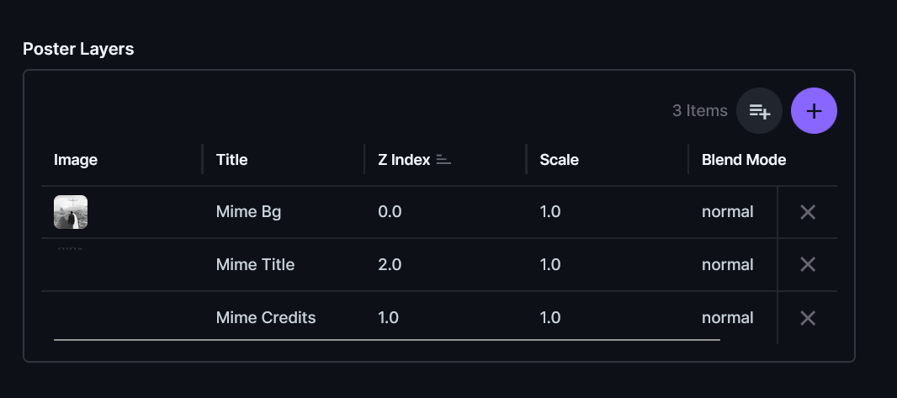Screen dimensions: 897x398
Task: Click the horizontal scrollbar under the table
Action: click(x=387, y=340)
